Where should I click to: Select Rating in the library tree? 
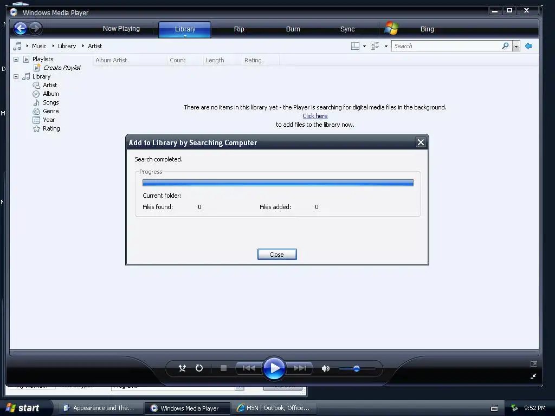point(51,128)
